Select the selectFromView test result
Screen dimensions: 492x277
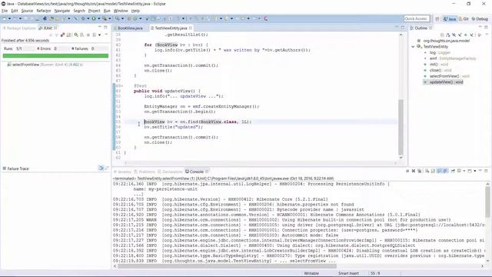point(45,65)
